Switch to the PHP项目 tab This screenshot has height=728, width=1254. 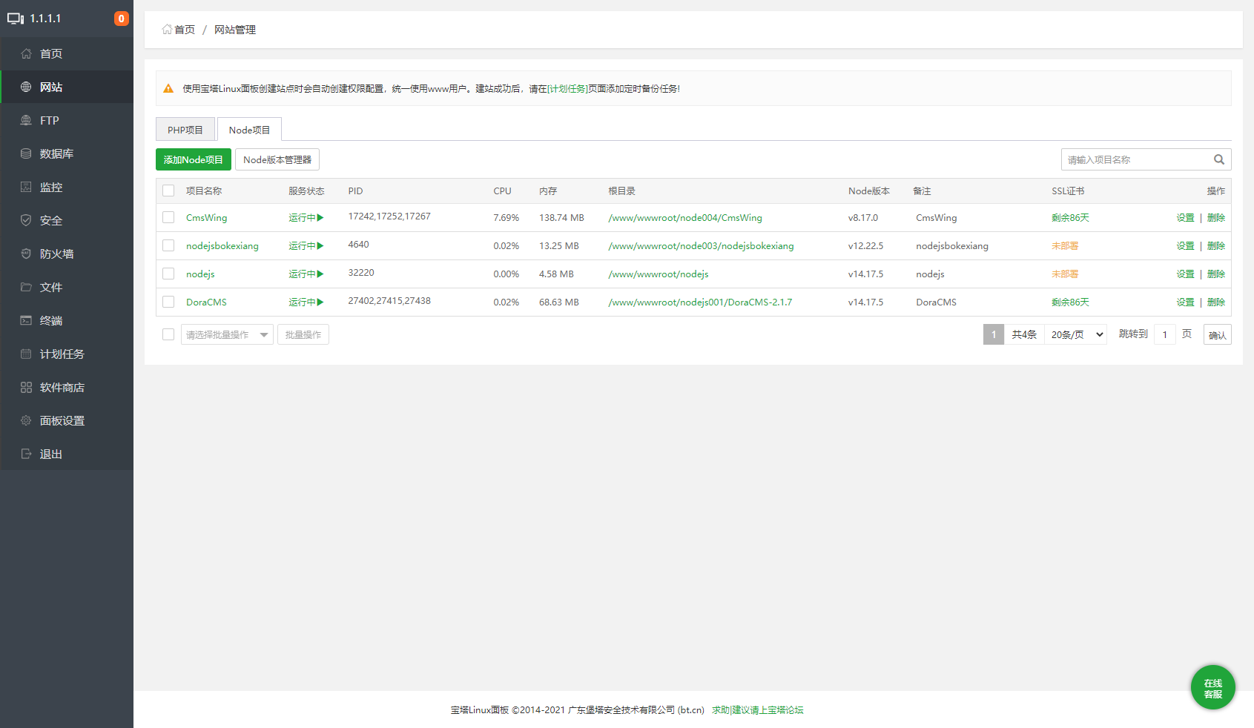[x=185, y=129]
